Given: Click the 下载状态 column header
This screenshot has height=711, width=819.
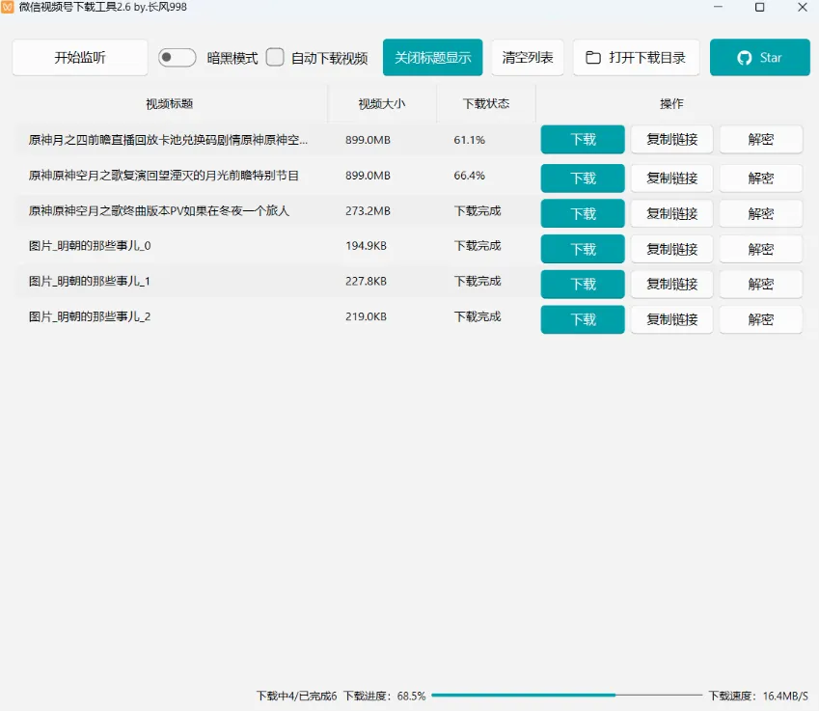Looking at the screenshot, I should point(486,104).
